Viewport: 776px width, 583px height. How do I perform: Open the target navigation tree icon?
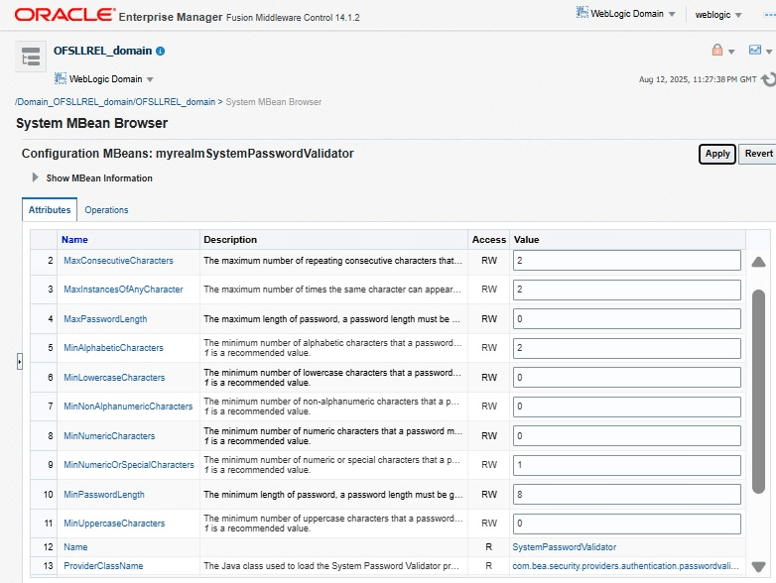(31, 58)
